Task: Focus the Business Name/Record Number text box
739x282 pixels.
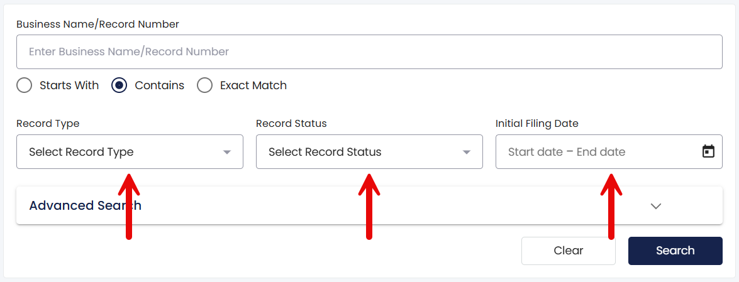Action: pyautogui.click(x=369, y=52)
